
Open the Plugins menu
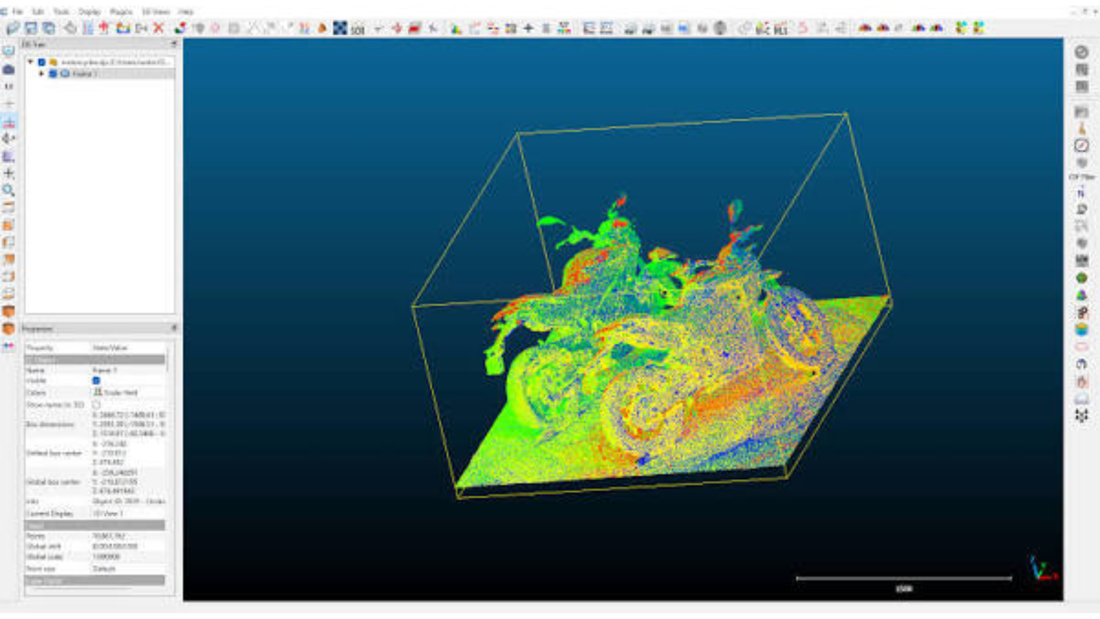coord(121,12)
